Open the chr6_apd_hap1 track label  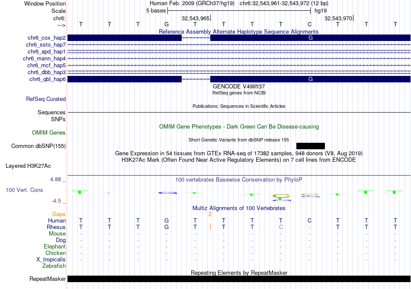(x=47, y=52)
